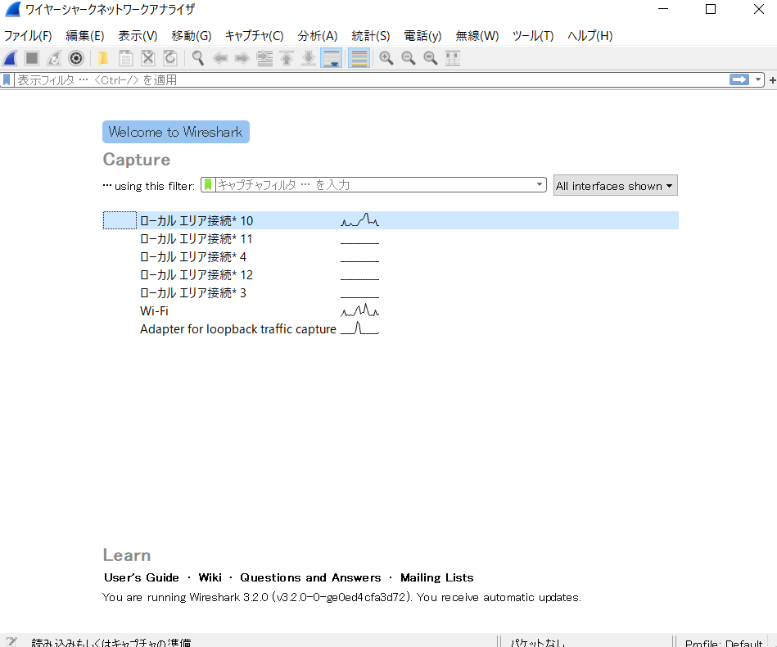Go to the previous packet arrow icon
The height and width of the screenshot is (647, 777).
coord(220,58)
